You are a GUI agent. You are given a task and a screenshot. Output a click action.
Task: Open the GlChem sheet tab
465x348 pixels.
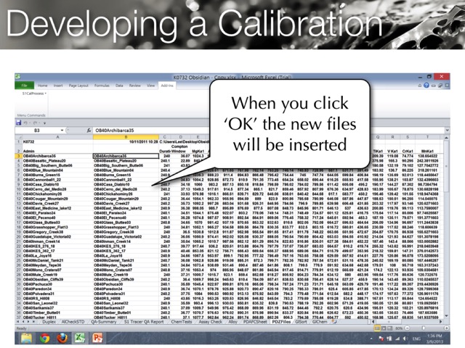pyautogui.click(x=320, y=322)
